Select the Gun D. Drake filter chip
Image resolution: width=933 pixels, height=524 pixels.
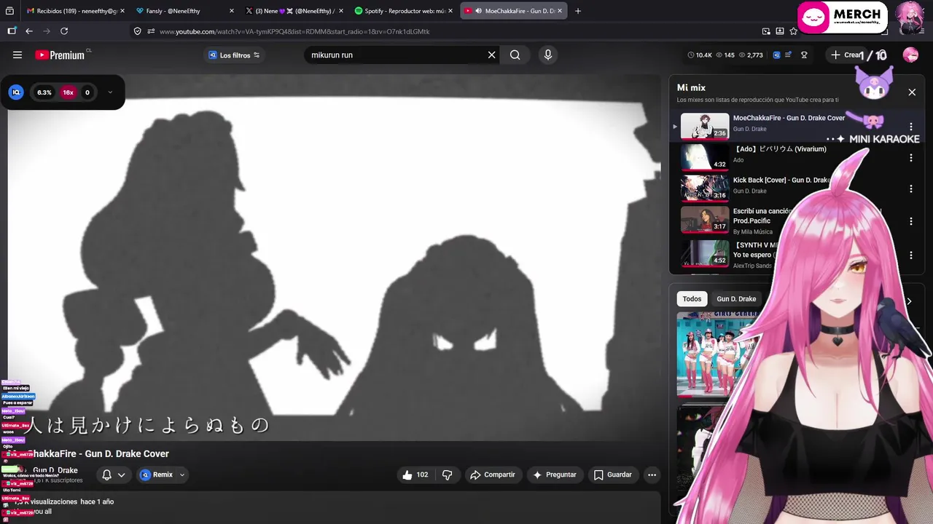736,299
